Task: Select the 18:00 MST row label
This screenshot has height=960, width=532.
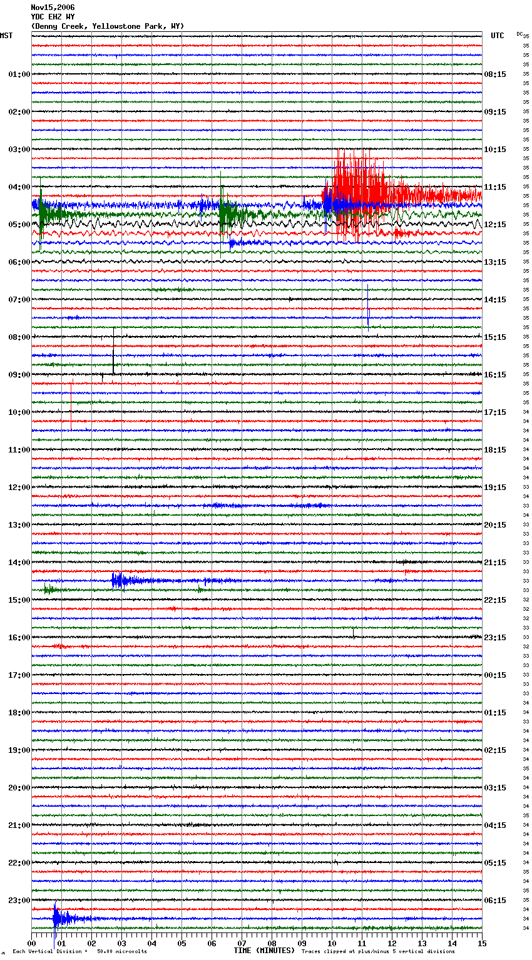Action: coord(19,713)
